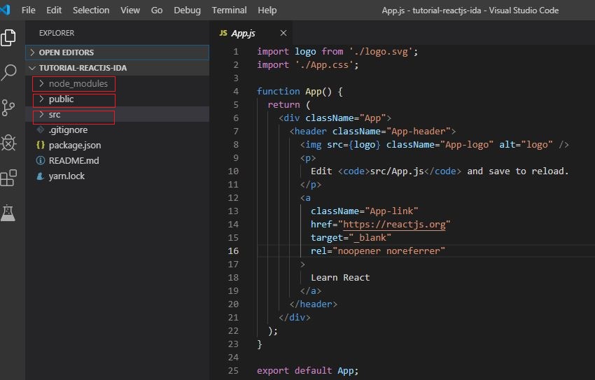Expand the public folder chevron
Screen dimensions: 595x380
(x=41, y=99)
